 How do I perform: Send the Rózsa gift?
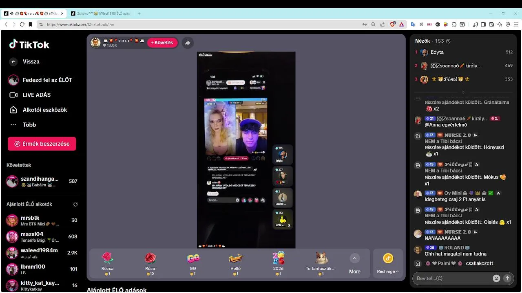tap(107, 264)
